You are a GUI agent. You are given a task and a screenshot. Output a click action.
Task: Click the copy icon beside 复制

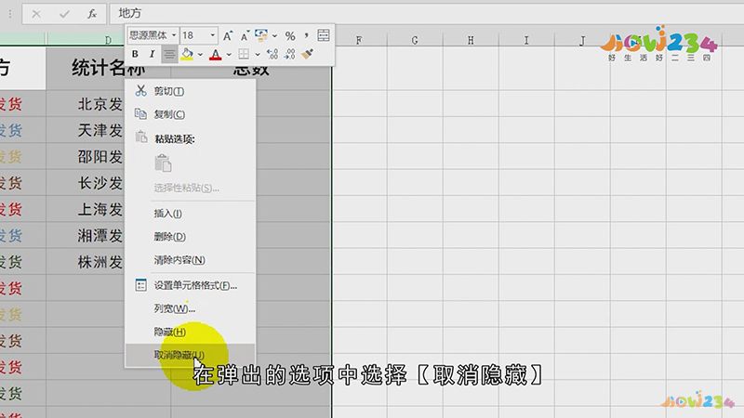coord(140,113)
